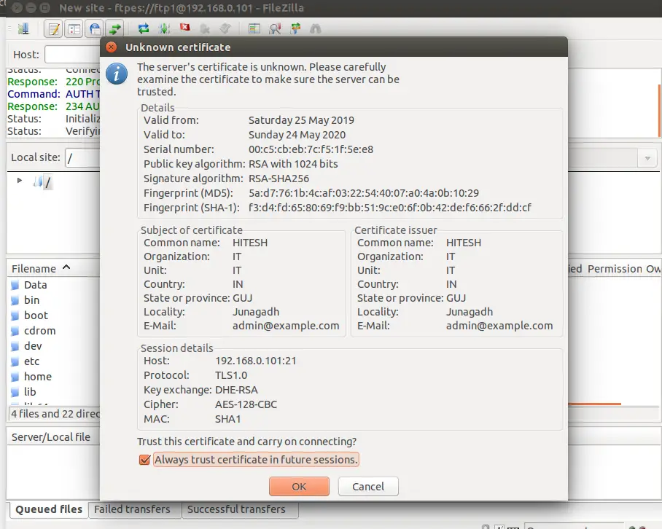Click Cancel in the certificate dialog
This screenshot has height=529, width=662.
click(368, 487)
